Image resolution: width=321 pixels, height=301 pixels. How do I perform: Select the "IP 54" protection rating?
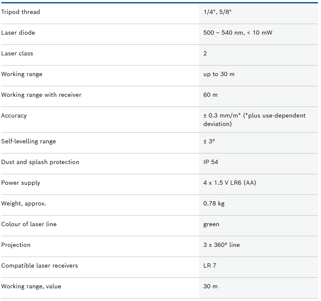click(x=211, y=162)
